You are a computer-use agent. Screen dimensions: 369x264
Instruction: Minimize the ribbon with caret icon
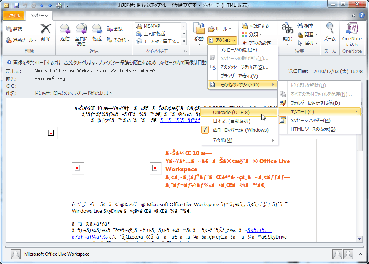click(x=353, y=16)
